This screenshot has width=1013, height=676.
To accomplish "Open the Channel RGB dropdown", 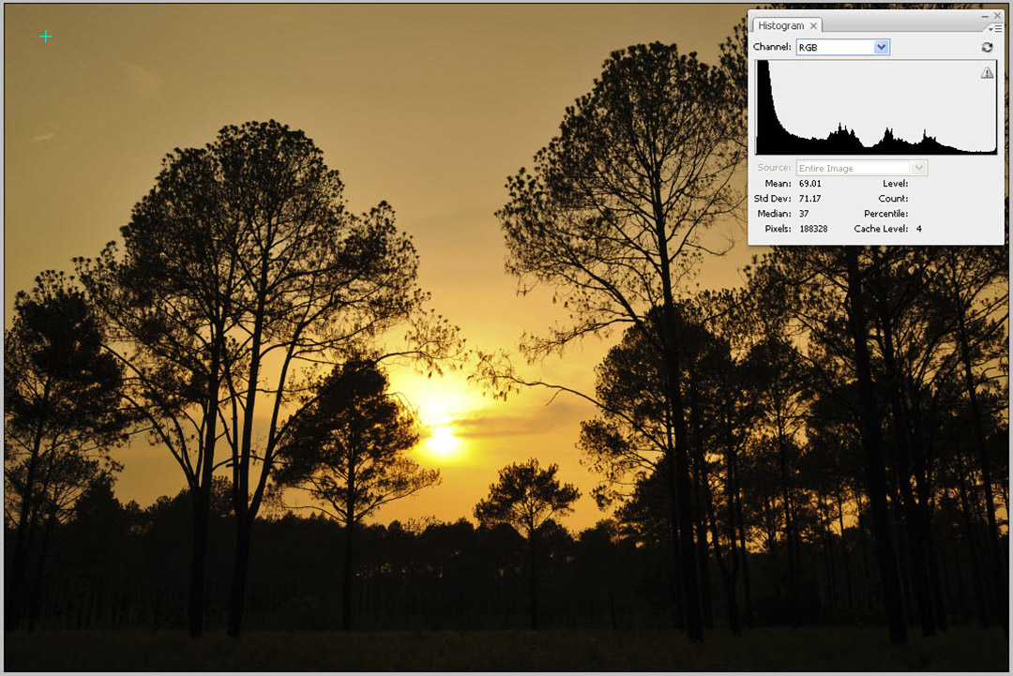I will point(835,47).
